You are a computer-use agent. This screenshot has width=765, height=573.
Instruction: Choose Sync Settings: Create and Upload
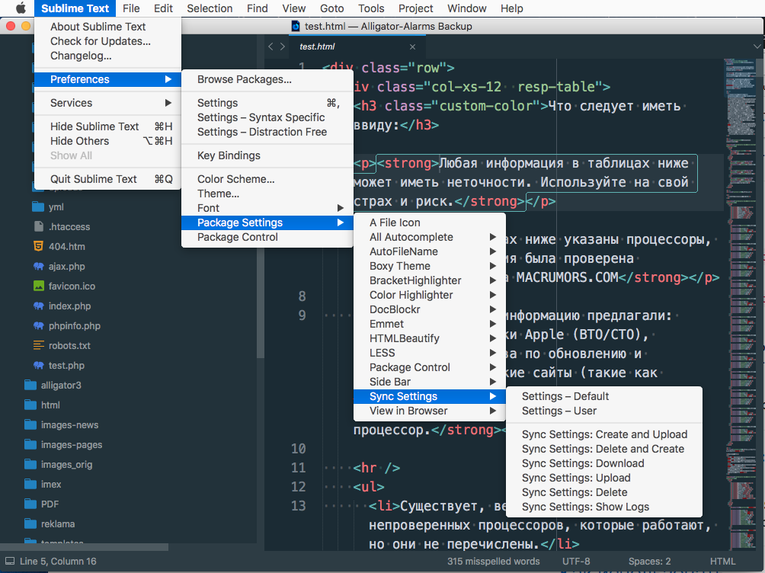pyautogui.click(x=604, y=434)
